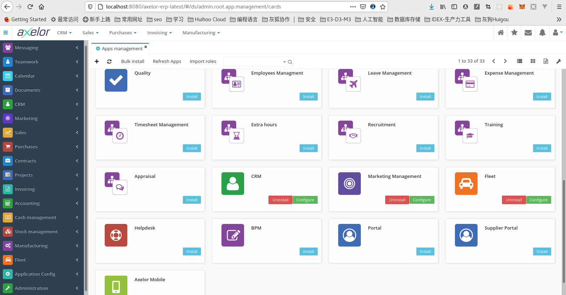This screenshot has height=295, width=566.
Task: Click the refresh icon in the toolbar
Action: click(x=109, y=61)
